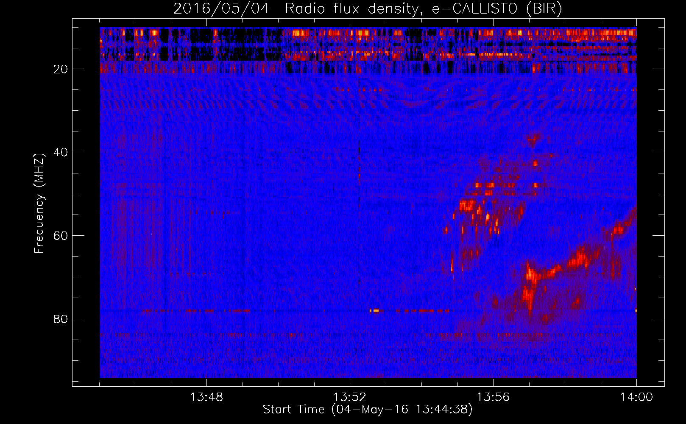This screenshot has height=424, width=686.
Task: Click the 13:52 time tick label
Action: [x=350, y=397]
